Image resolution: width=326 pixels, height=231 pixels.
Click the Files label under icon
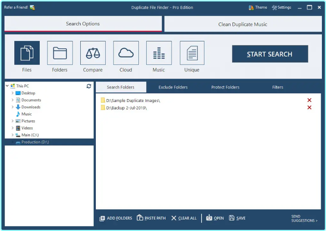click(27, 70)
